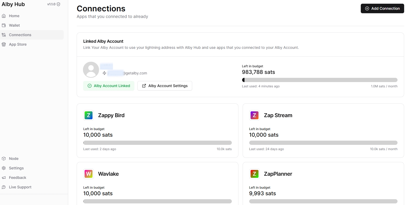Open Settings from the sidebar

16,168
